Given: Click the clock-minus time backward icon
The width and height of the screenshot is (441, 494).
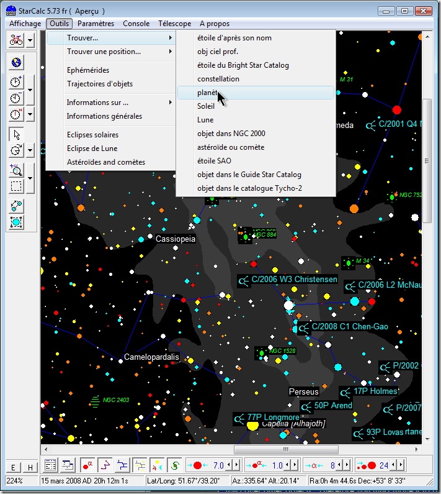Looking at the screenshot, I should pyautogui.click(x=16, y=98).
